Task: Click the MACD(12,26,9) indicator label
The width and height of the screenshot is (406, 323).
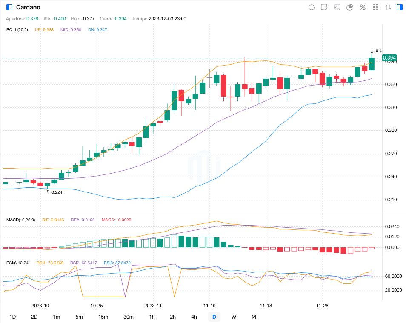Action: 21,220
